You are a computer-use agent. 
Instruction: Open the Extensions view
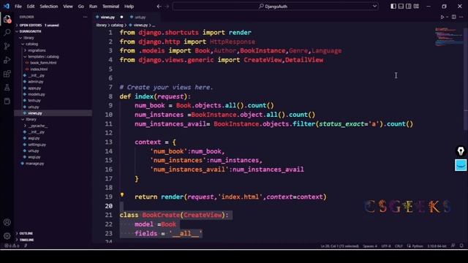click(7, 74)
